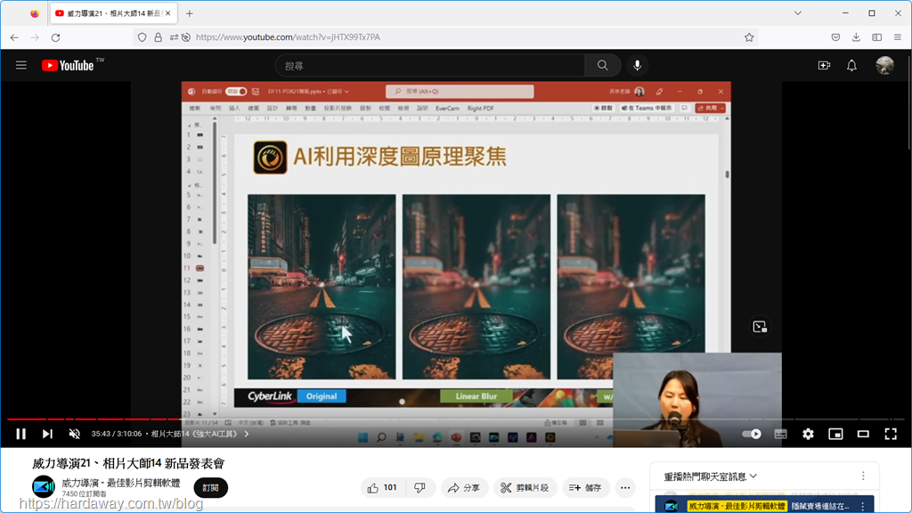Viewport: 912px width, 513px height.
Task: Open the Firefox downloads panel
Action: pos(856,37)
